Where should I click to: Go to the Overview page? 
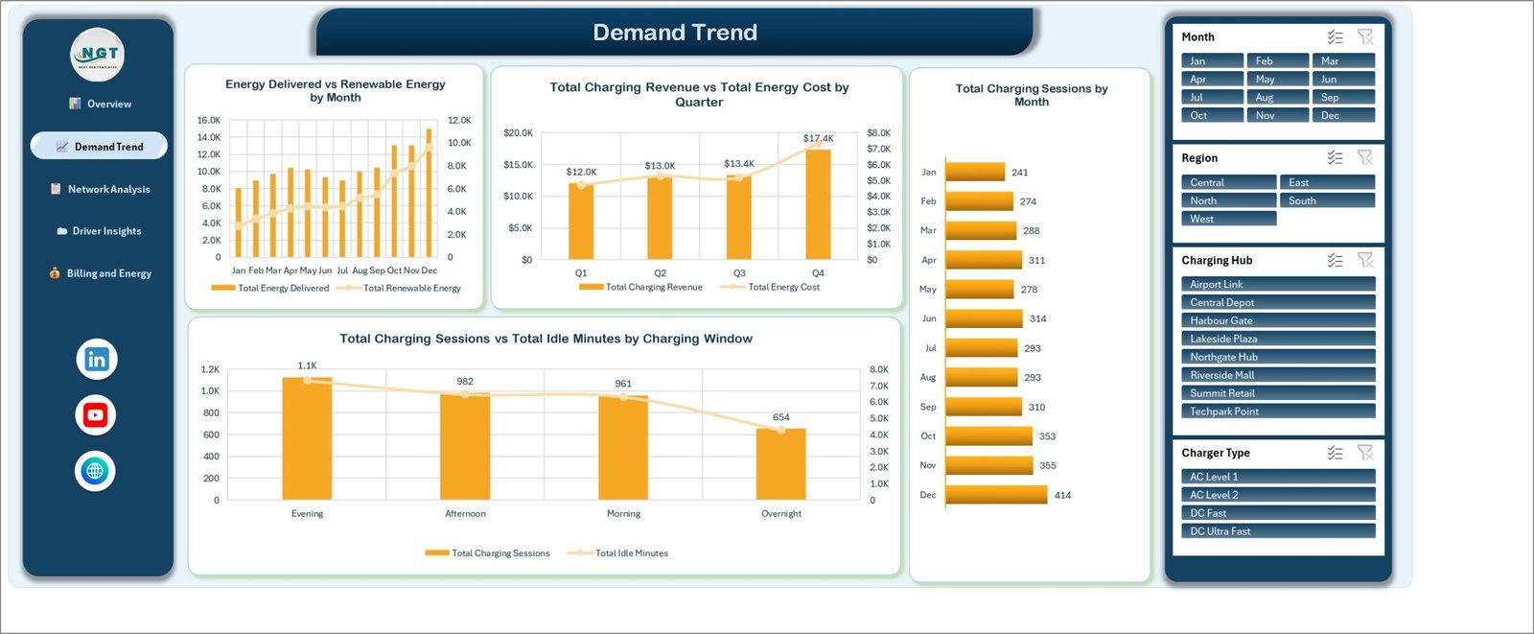100,104
